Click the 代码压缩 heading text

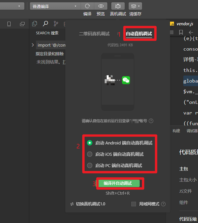[188, 219]
